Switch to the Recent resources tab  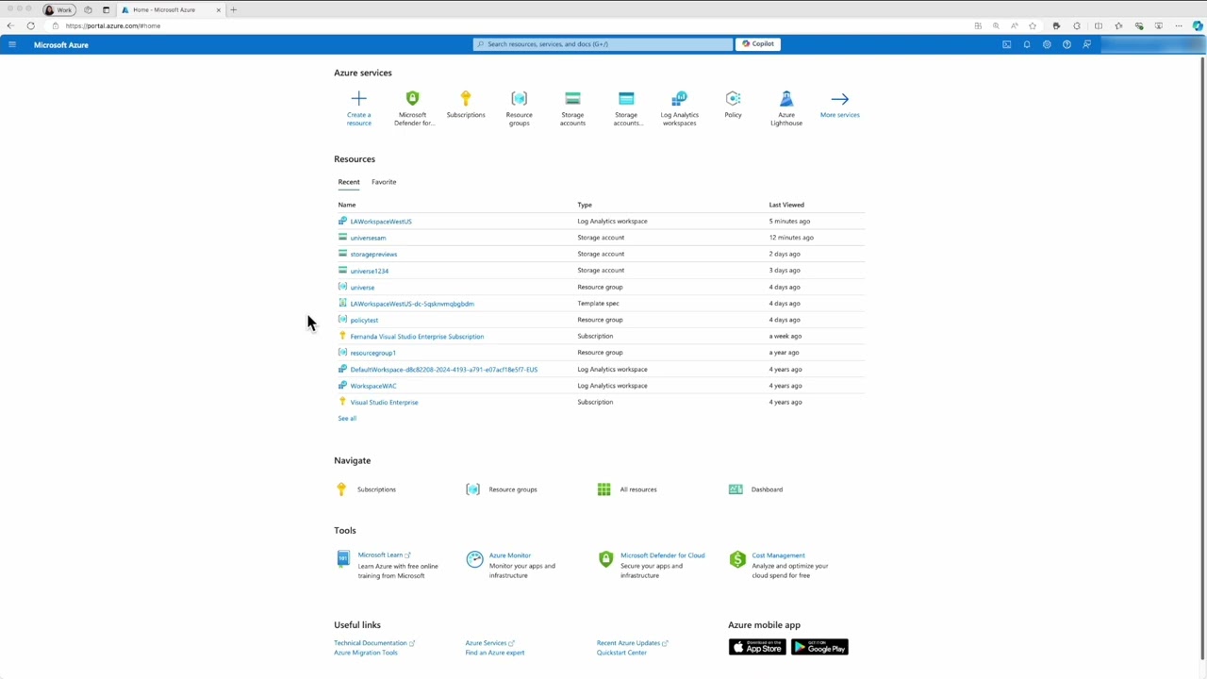click(349, 182)
